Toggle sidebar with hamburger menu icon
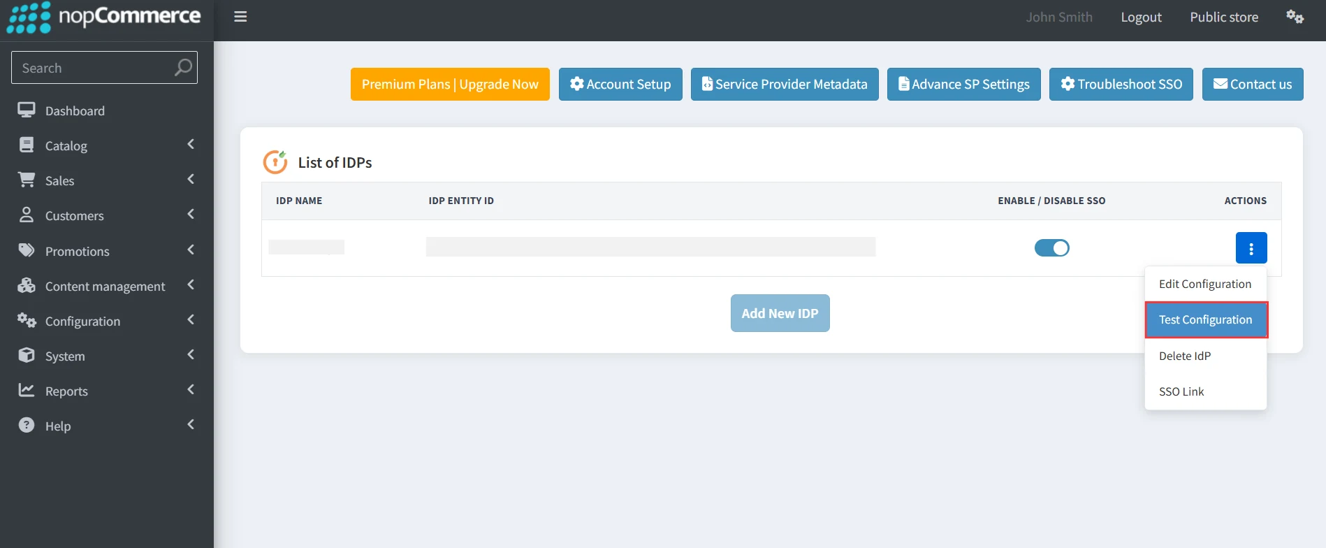The width and height of the screenshot is (1326, 548). click(x=240, y=17)
